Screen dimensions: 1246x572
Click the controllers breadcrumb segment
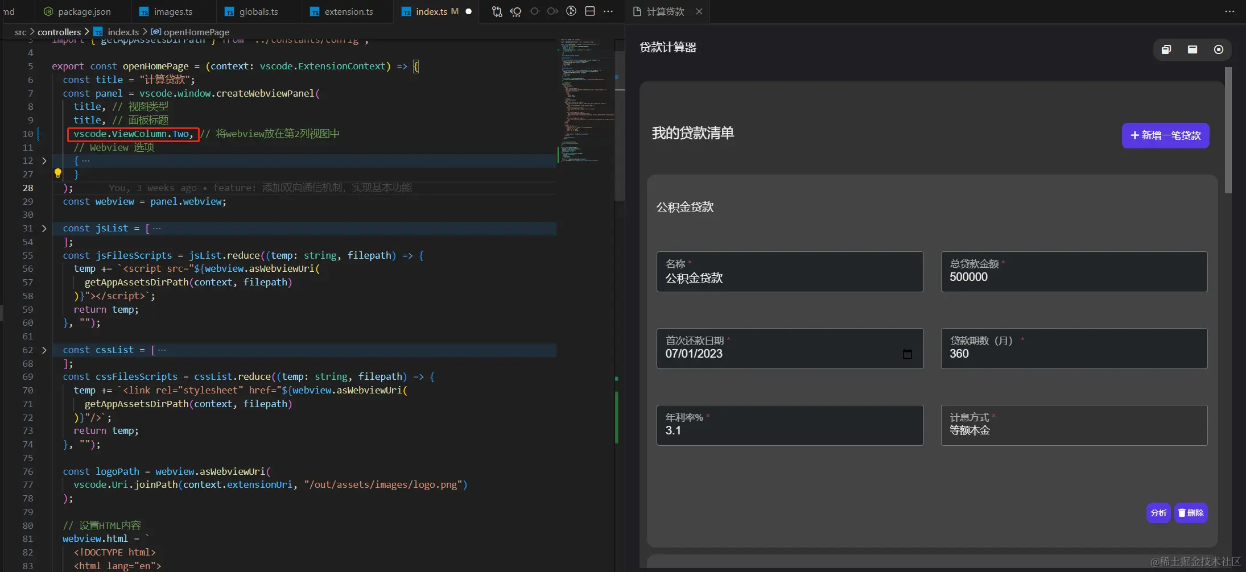(59, 32)
